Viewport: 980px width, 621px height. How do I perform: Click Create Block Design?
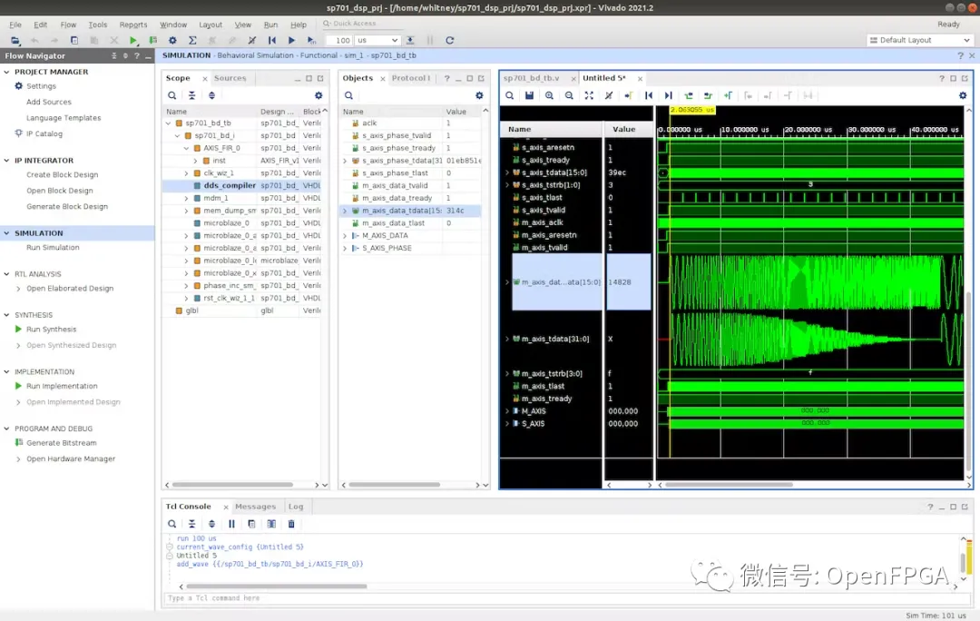pos(62,175)
